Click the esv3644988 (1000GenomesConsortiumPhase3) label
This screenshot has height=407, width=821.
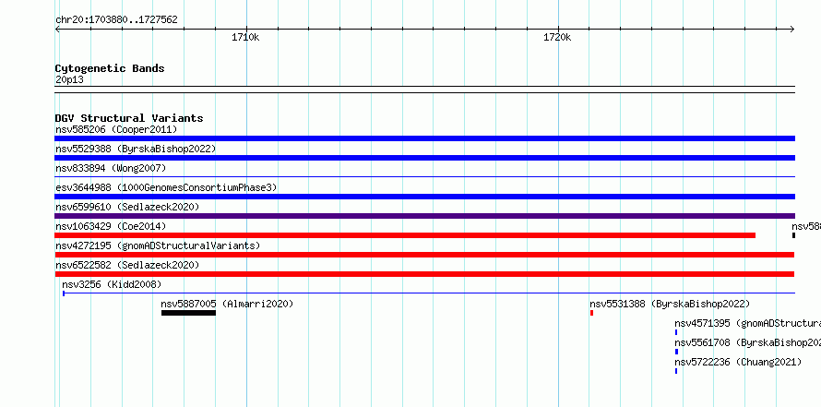point(166,187)
